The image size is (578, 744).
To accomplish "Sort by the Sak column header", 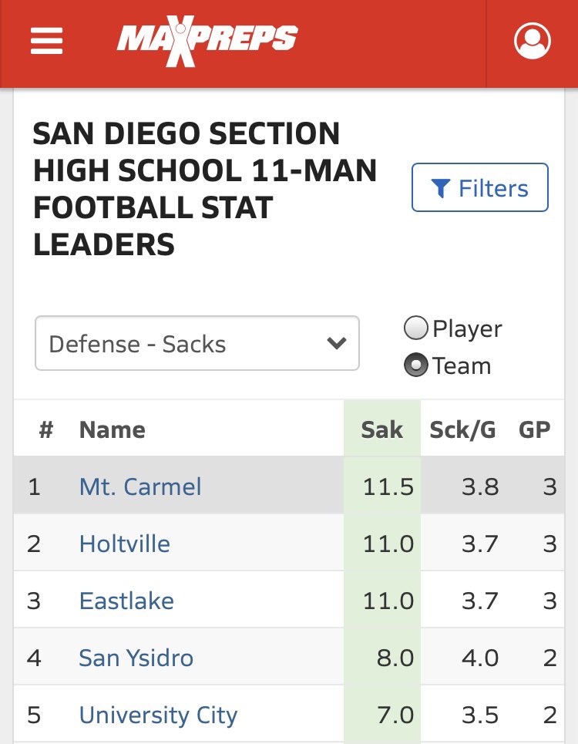I will point(381,429).
